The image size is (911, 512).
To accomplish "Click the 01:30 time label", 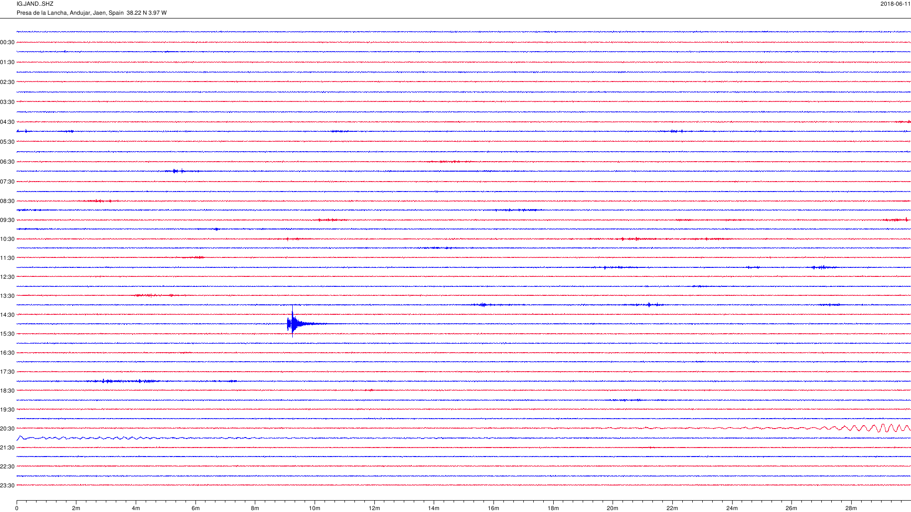I will [x=7, y=62].
